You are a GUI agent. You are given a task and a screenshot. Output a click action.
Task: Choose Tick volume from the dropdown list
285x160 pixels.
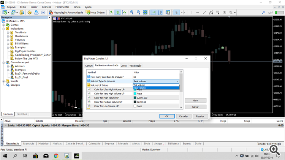click(156, 85)
